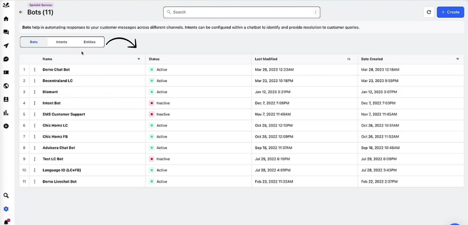Open the Demo Livechat Bot entry
The height and width of the screenshot is (225, 468).
[60, 181]
